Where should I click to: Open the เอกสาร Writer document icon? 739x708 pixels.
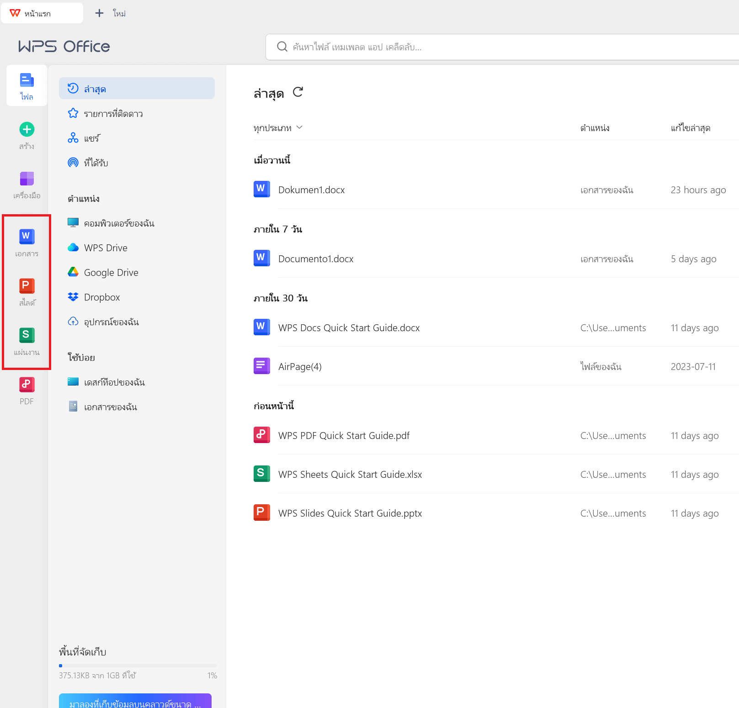pyautogui.click(x=27, y=236)
